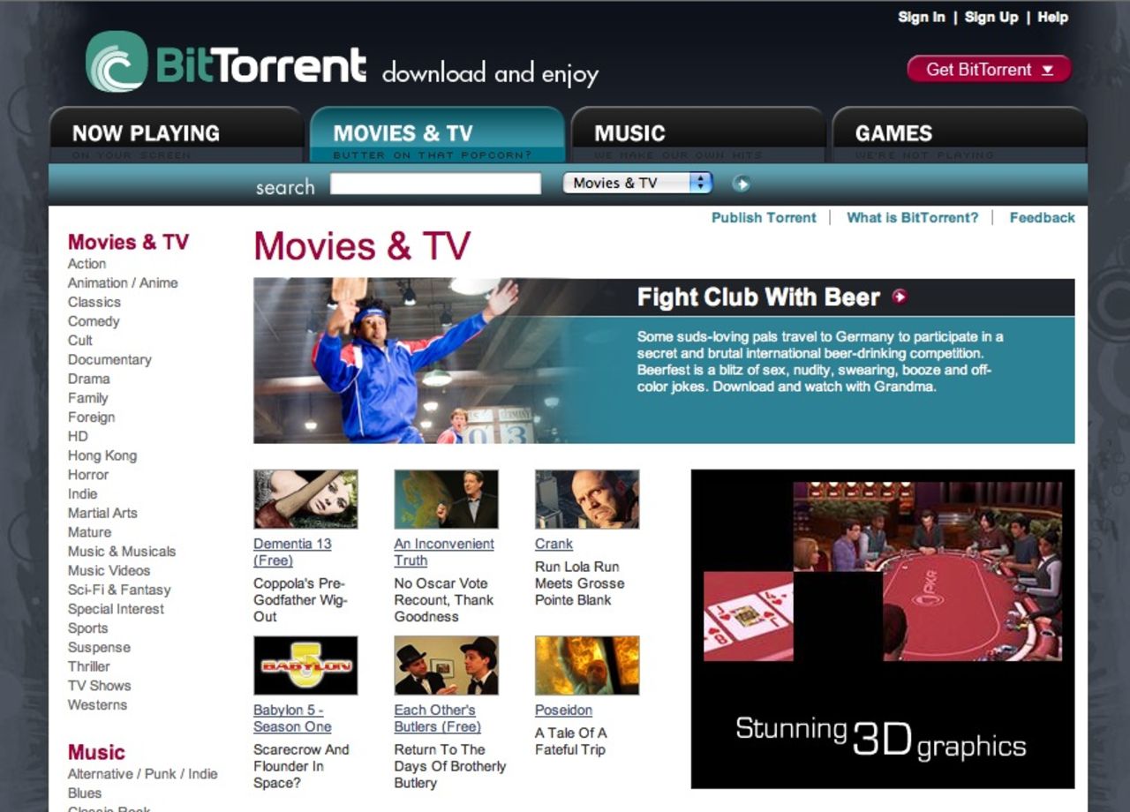Select the HD category under Movies & TV
The height and width of the screenshot is (812, 1130).
(78, 436)
